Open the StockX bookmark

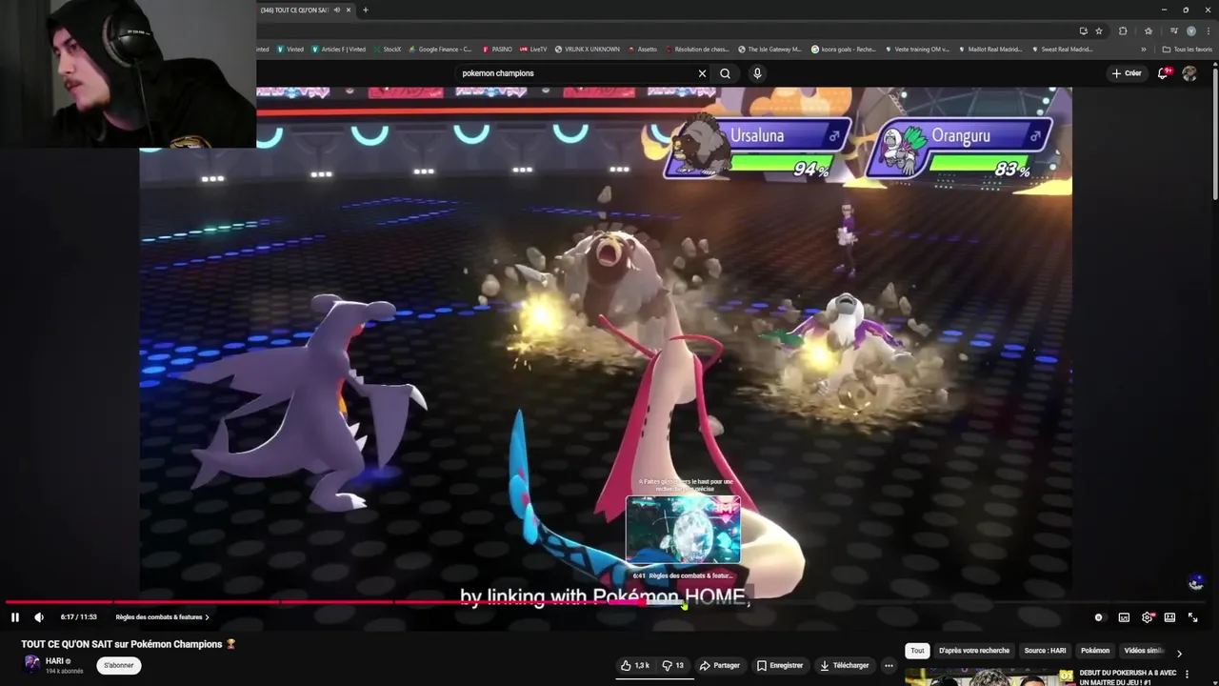[x=388, y=50]
